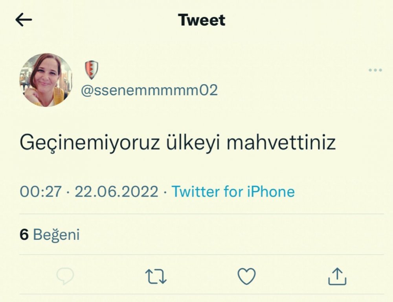Viewport: 393px width, 302px height.
Task: Retweet this tweet
Action: click(156, 276)
